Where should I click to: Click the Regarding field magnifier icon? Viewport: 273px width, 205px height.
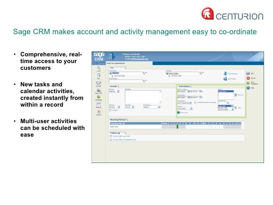(144, 81)
